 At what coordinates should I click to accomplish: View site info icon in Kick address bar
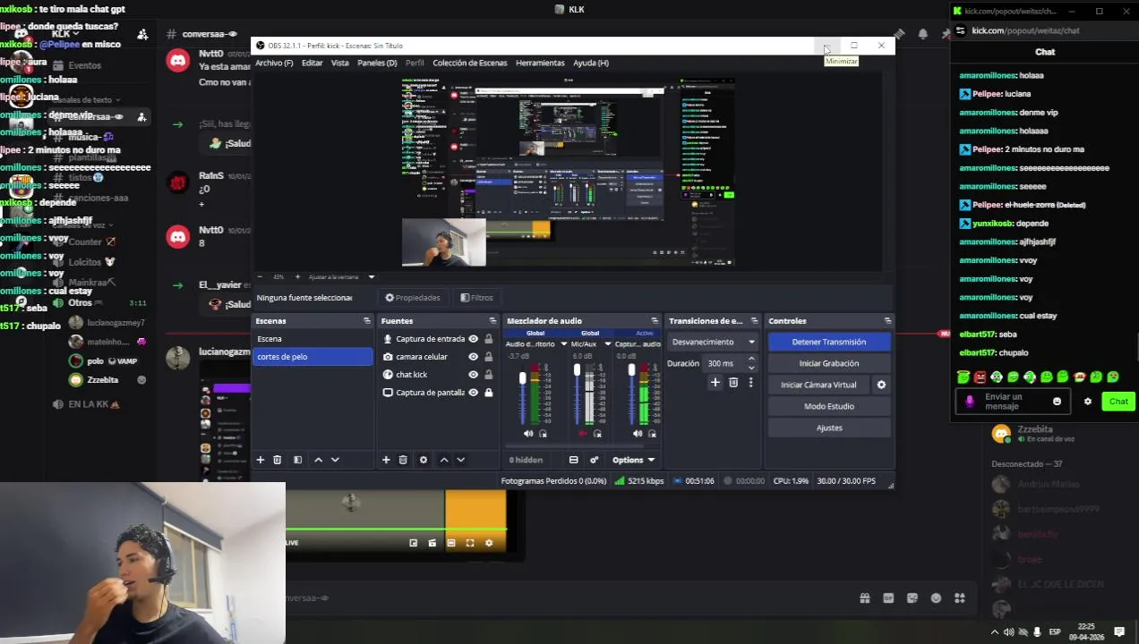click(960, 30)
